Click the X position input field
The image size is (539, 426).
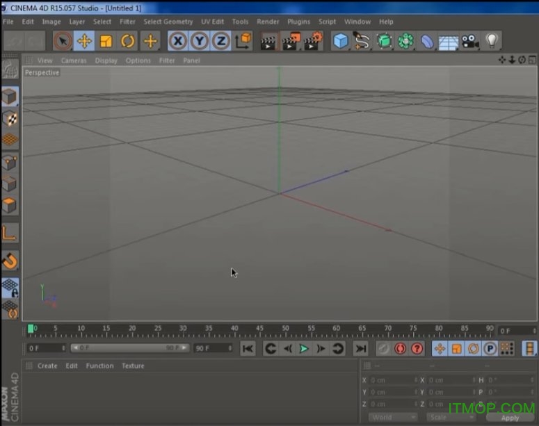(x=394, y=380)
